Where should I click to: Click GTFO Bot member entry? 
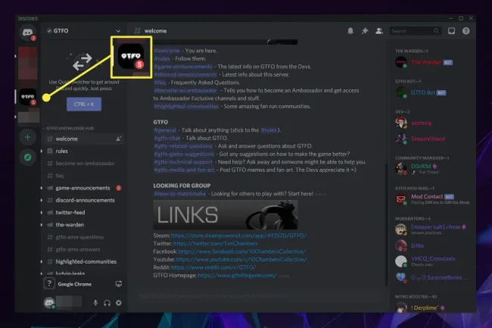coord(431,92)
